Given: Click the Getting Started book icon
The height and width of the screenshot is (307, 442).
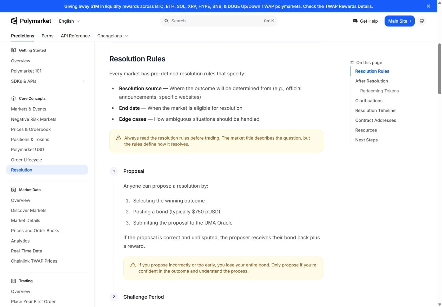Looking at the screenshot, I should [x=13, y=50].
